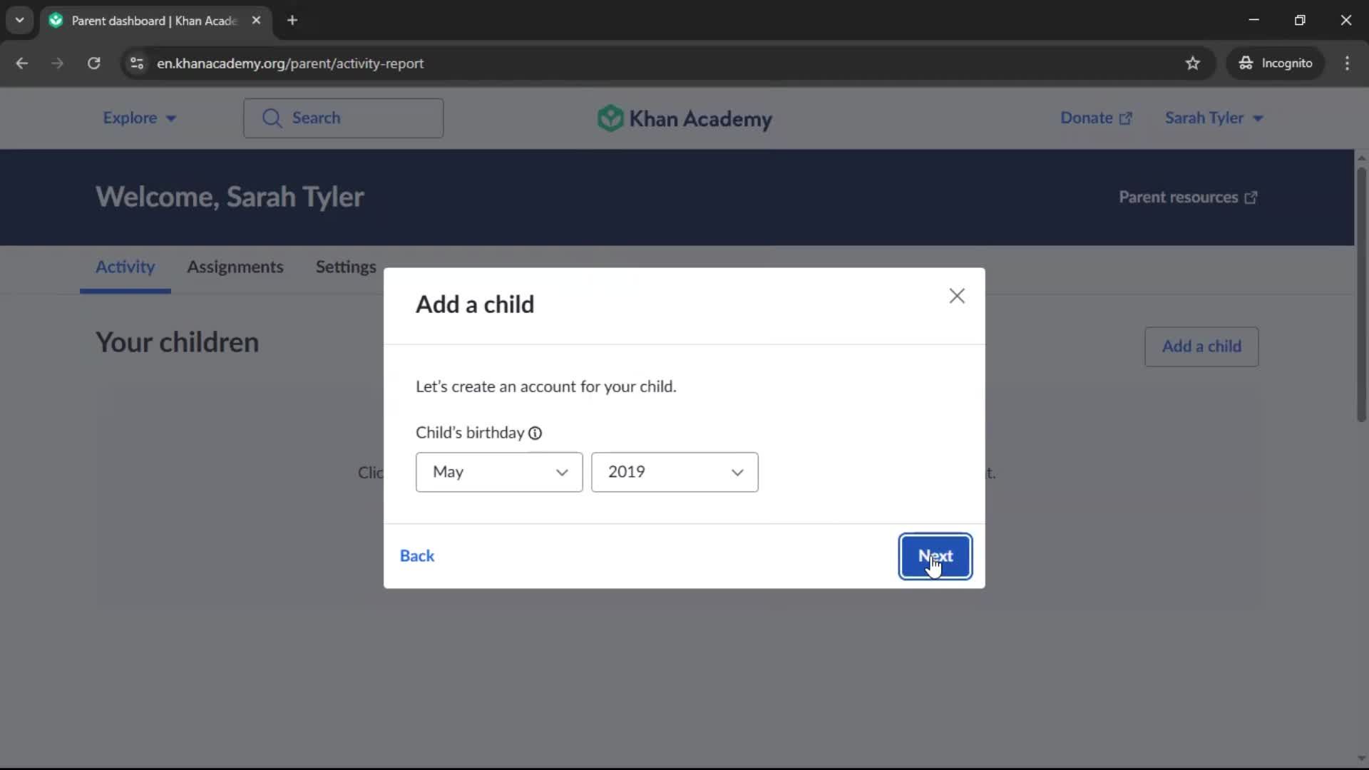Open the birth year dropdown showing 2019

pyautogui.click(x=675, y=472)
